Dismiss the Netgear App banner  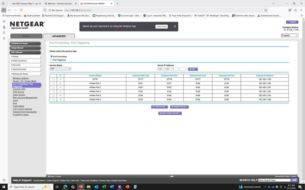175,26
